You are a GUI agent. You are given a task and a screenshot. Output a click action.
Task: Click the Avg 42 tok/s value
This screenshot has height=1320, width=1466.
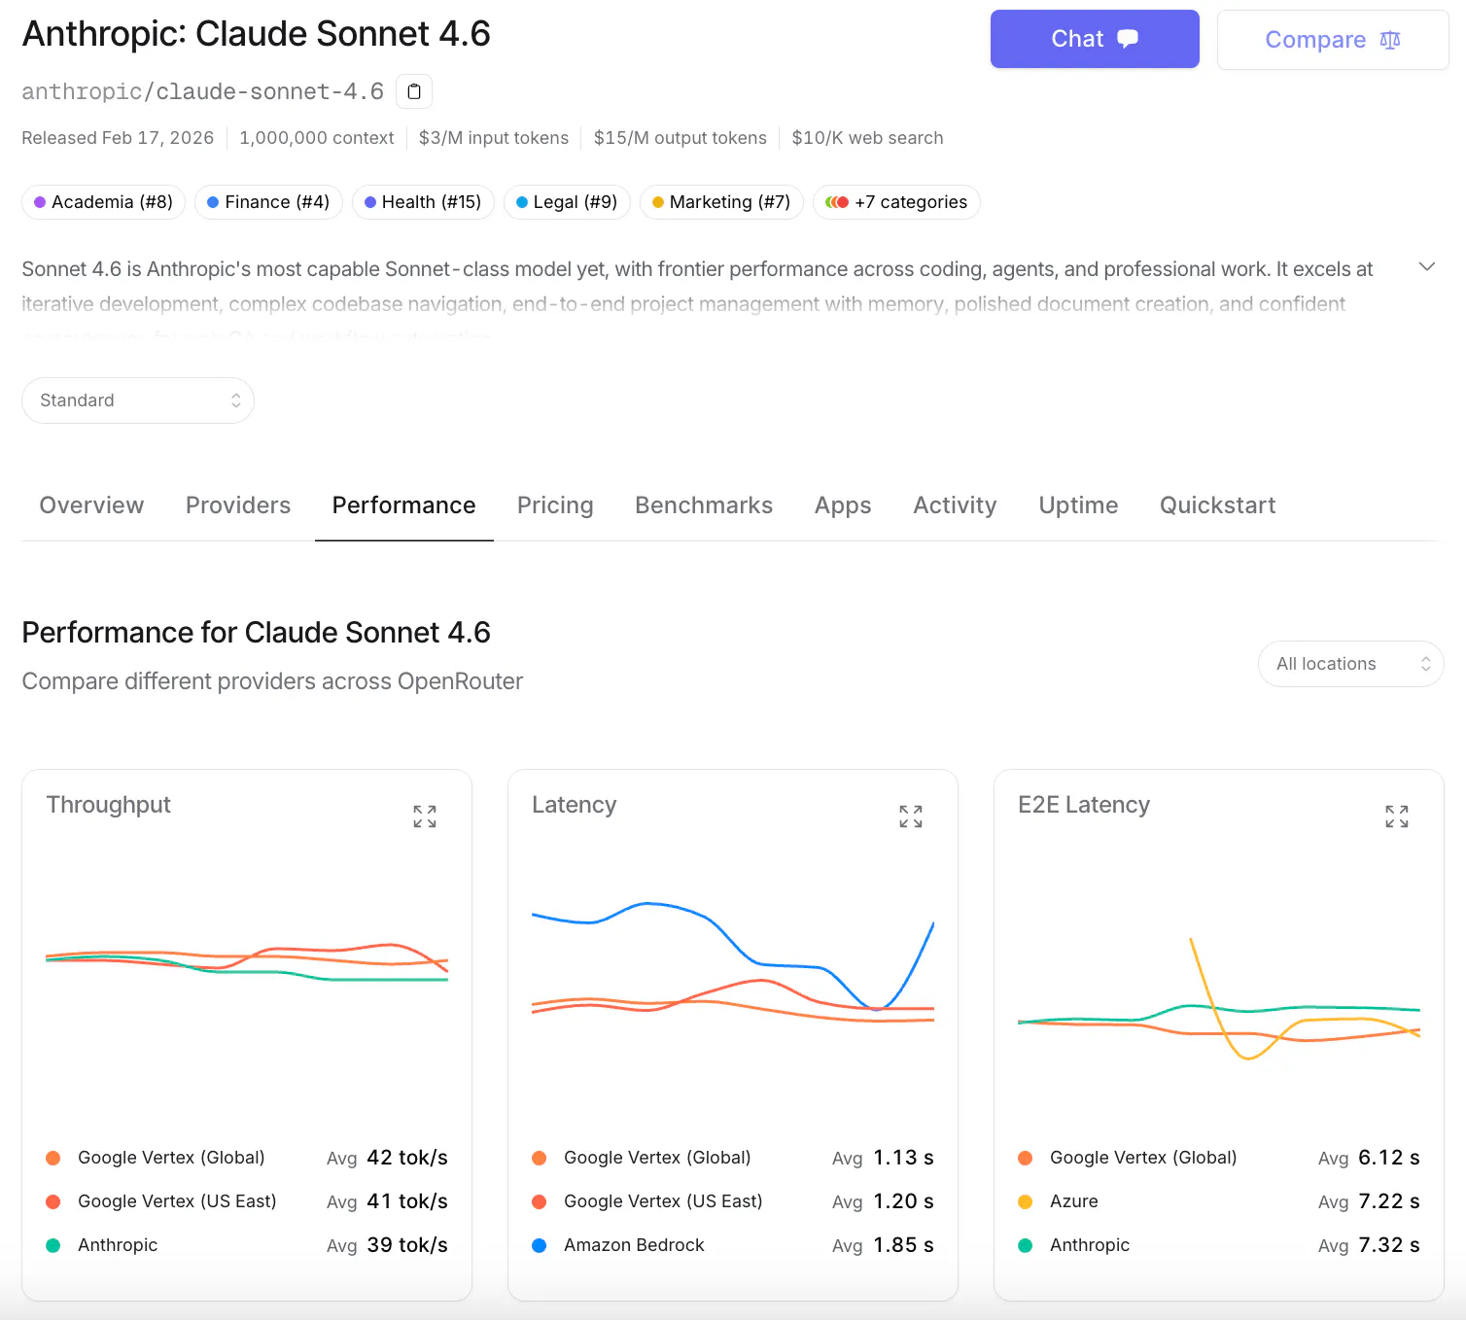tap(387, 1158)
